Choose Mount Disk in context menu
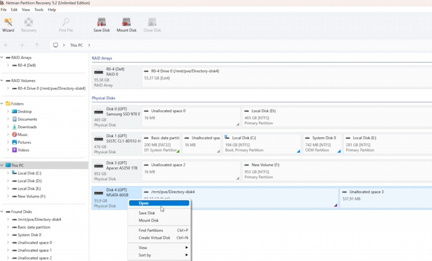This screenshot has width=432, height=261. click(x=159, y=220)
